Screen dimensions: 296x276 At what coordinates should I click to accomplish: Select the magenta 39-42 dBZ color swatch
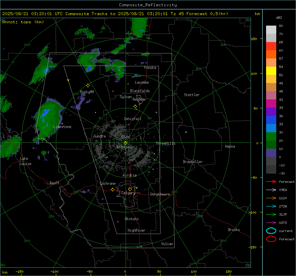point(271,104)
